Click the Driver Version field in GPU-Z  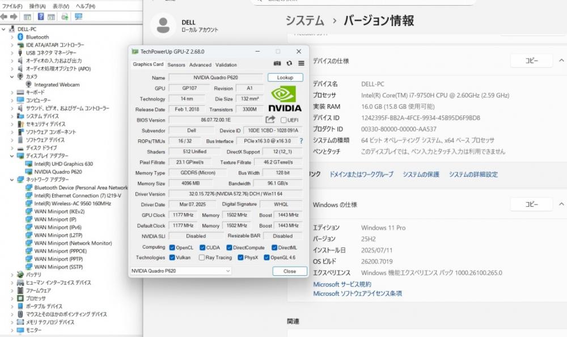click(x=235, y=194)
